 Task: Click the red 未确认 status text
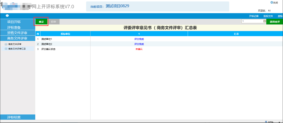pos(139,49)
